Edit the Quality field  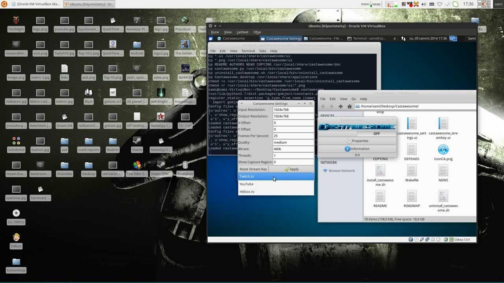[x=293, y=142]
